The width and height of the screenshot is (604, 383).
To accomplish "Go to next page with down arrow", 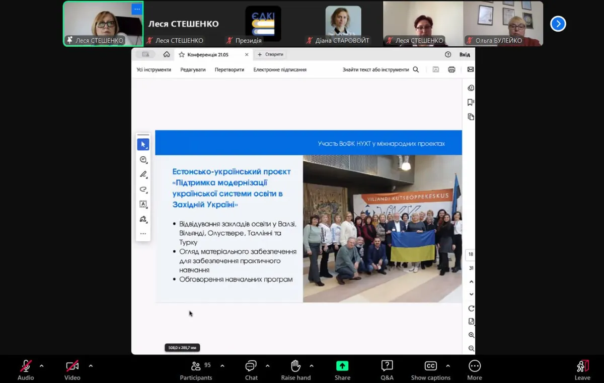I will click(471, 294).
